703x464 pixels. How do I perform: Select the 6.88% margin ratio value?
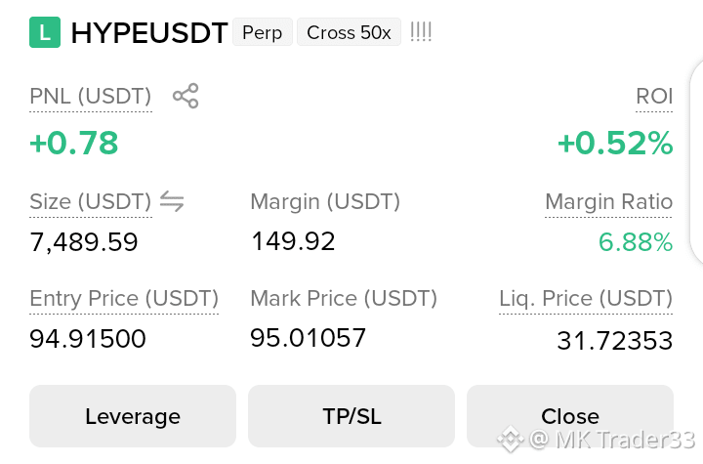(x=636, y=242)
